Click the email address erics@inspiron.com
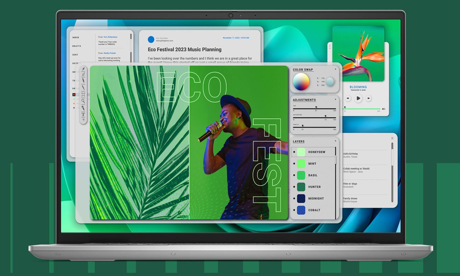 [165, 41]
